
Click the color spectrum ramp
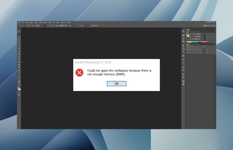[x=196, y=42]
